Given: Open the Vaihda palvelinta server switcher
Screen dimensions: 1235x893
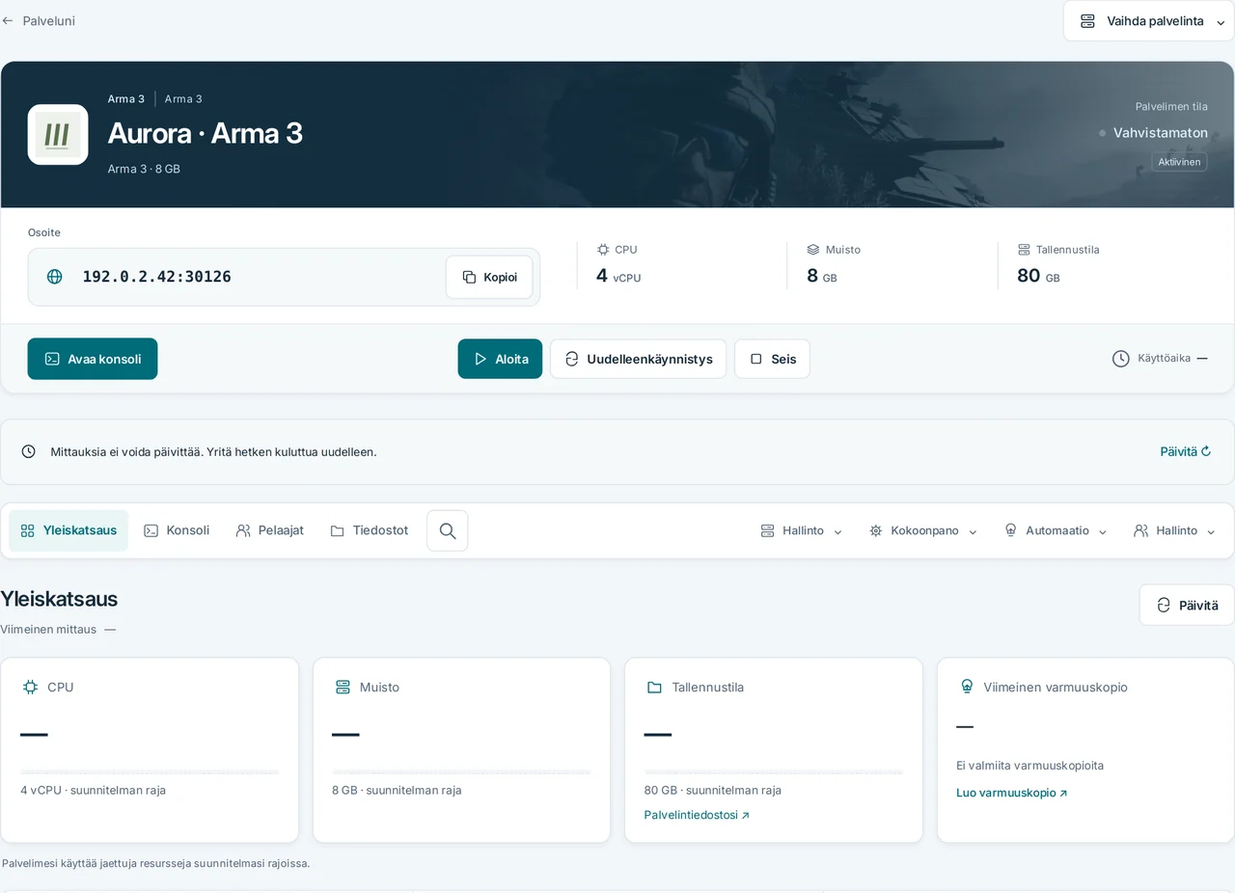Looking at the screenshot, I should [x=1148, y=21].
